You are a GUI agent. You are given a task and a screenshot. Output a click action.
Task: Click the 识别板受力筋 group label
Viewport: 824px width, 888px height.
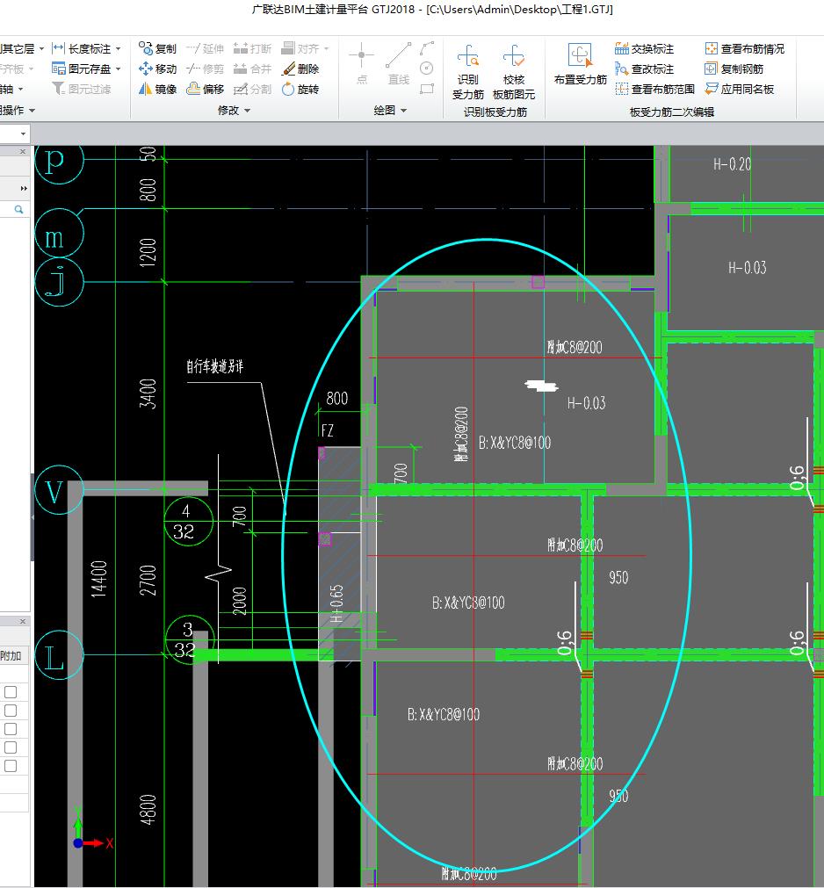point(495,112)
